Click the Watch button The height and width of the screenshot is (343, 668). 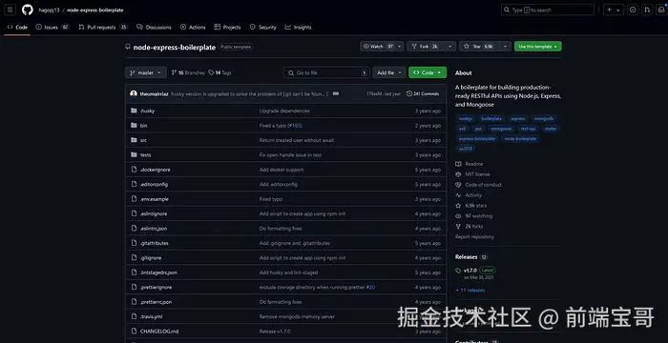coord(378,47)
